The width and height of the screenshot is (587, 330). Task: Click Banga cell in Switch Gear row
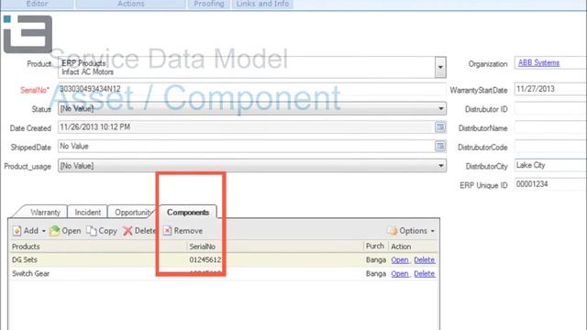(376, 274)
